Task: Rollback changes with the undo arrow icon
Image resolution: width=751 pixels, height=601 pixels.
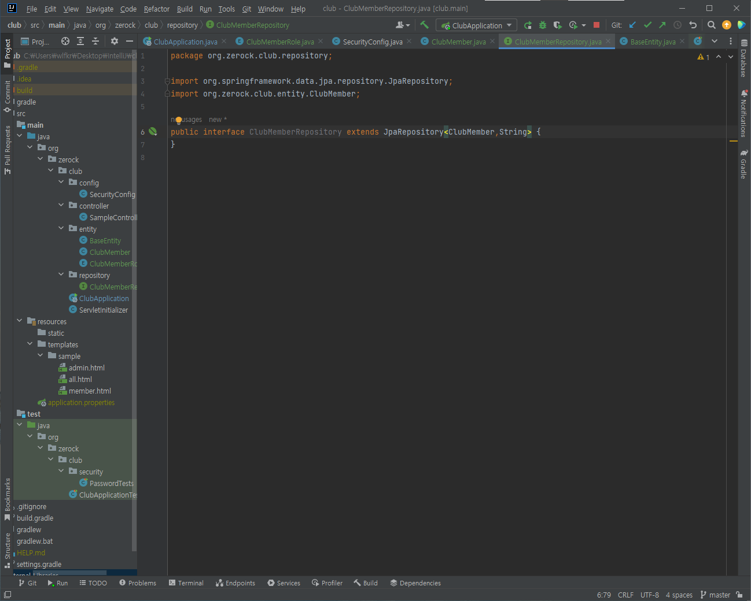Action: (x=693, y=25)
